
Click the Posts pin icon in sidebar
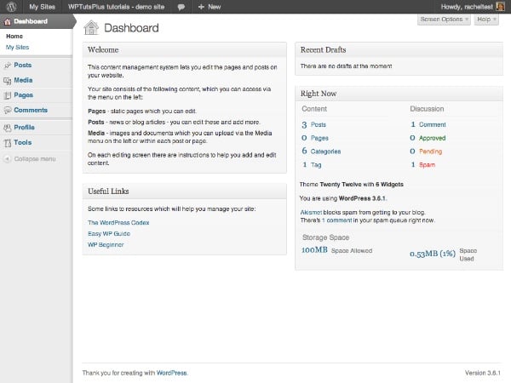[7, 66]
